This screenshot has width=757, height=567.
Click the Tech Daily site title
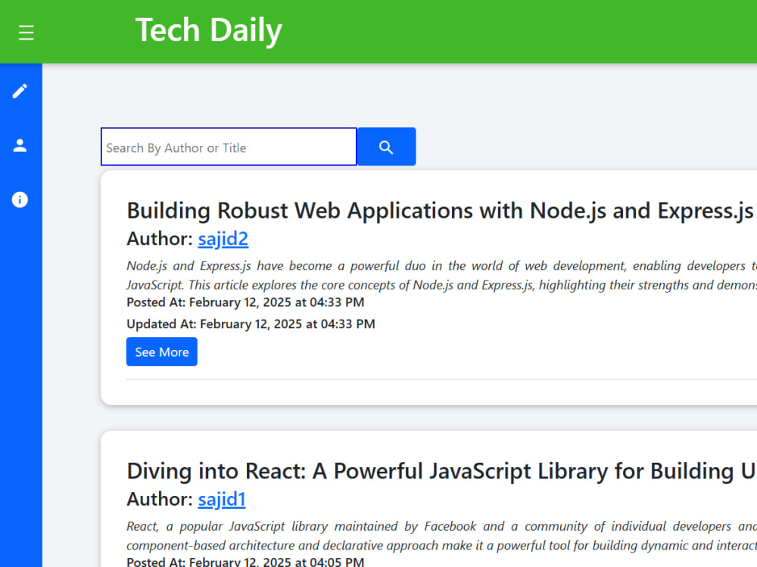pos(209,30)
